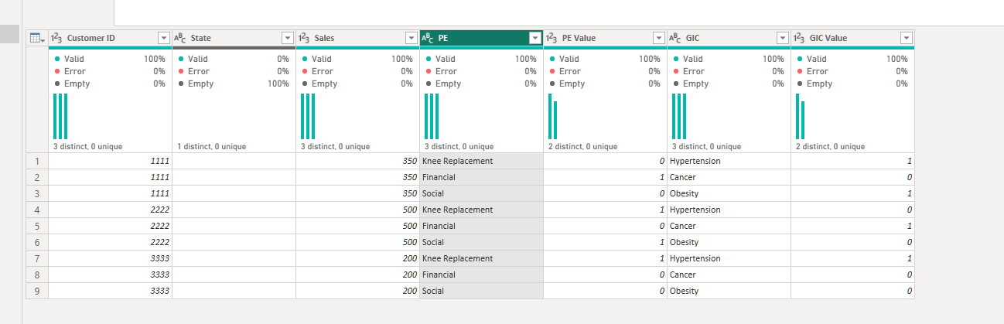Click the 'Cancer' cell in row 2
The image size is (1004, 324).
click(x=729, y=177)
